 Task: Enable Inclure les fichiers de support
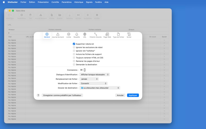pyautogui.click(x=74, y=54)
